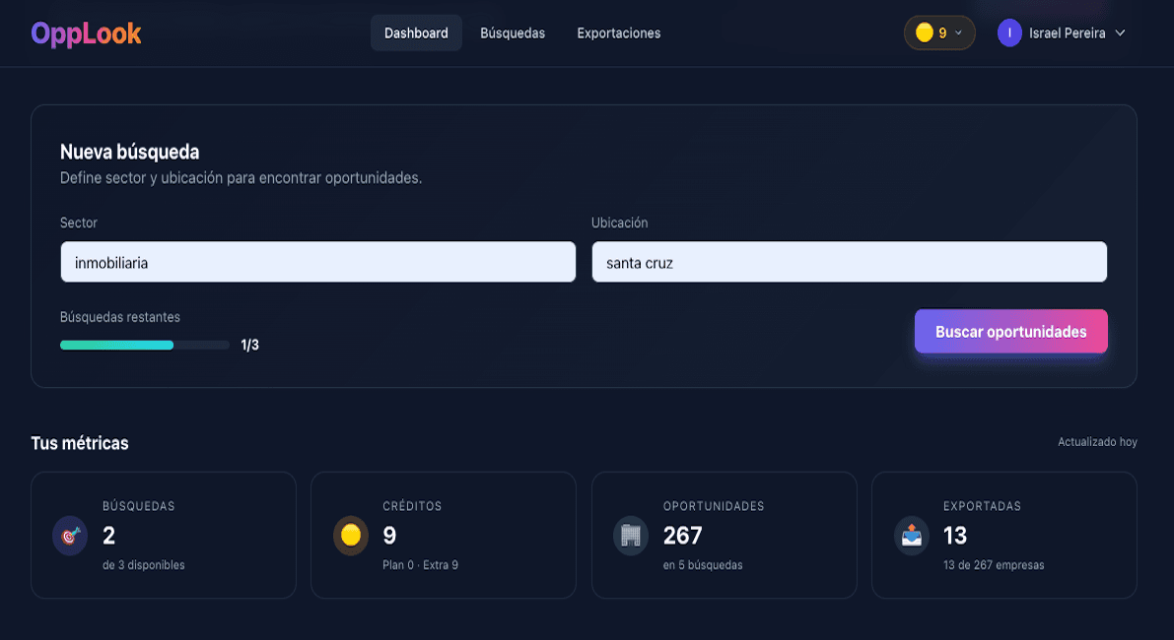Click the target icon in Búsquedas card

click(70, 536)
